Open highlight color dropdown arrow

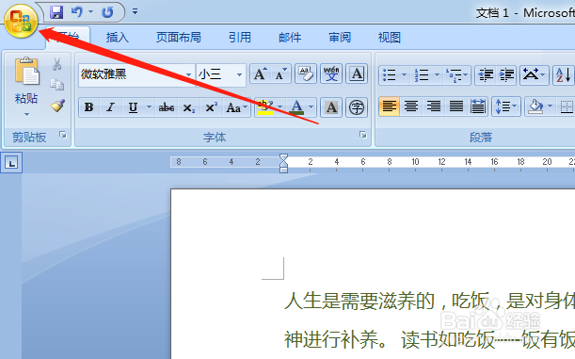(280, 107)
